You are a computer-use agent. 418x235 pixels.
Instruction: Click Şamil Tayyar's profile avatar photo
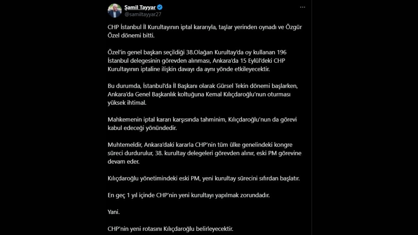[x=115, y=11]
